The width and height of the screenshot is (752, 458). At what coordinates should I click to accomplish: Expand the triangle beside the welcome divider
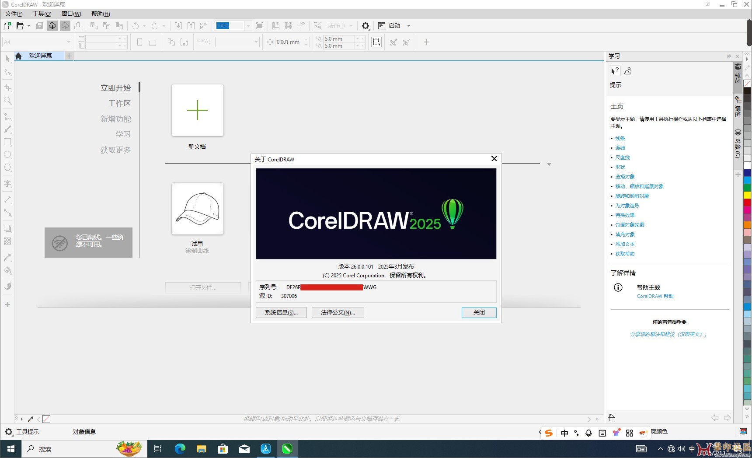549,164
